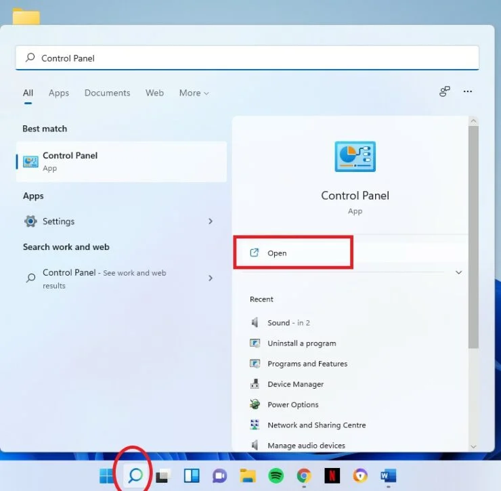Click the search feedback people icon

click(x=444, y=91)
